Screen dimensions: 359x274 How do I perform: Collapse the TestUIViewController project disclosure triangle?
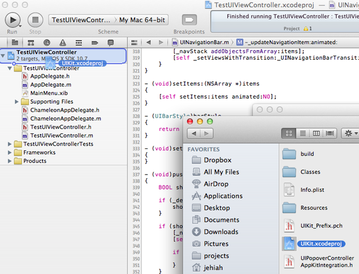[3, 56]
